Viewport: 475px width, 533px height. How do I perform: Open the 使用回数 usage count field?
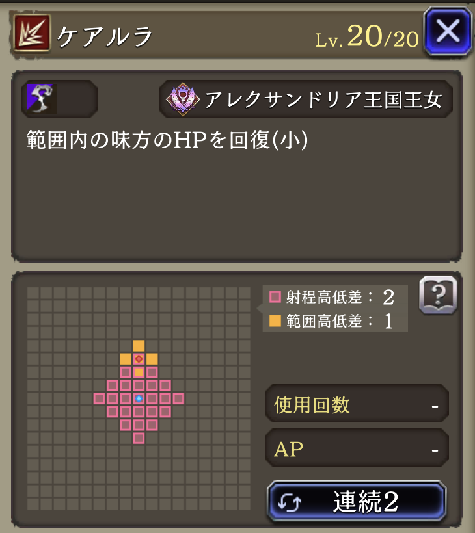pyautogui.click(x=357, y=404)
